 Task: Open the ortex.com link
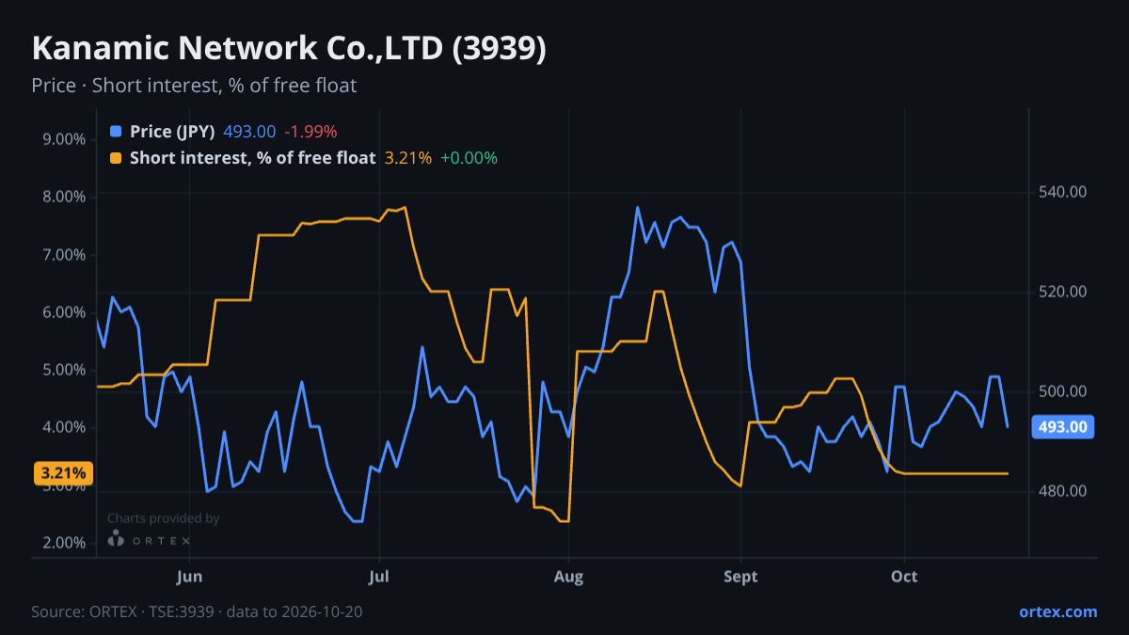[1057, 611]
